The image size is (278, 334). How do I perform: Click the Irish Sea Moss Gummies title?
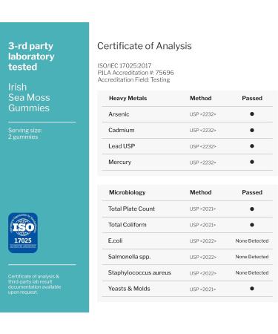[x=29, y=97]
